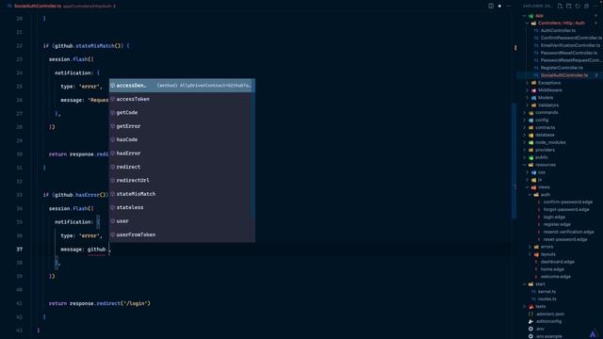This screenshot has height=339, width=603.
Task: Click the Collapse Folders icon in Explorer
Action: (x=586, y=6)
